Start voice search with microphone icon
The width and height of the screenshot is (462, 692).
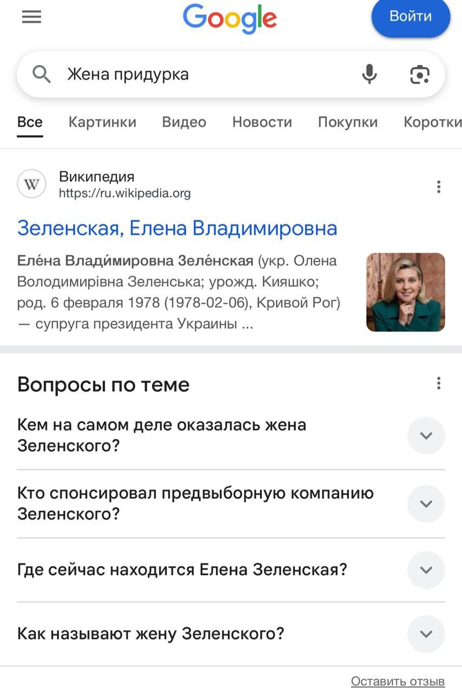point(369,74)
